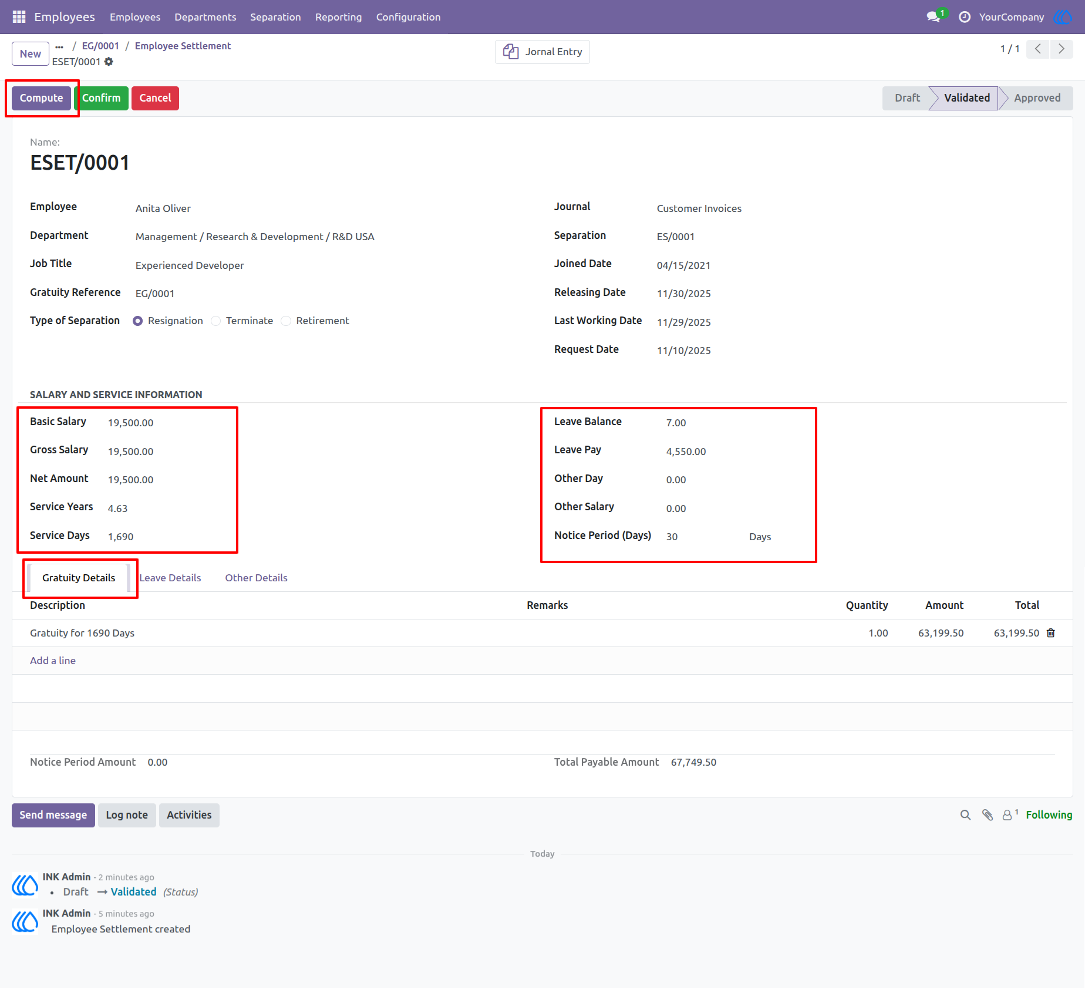Click the red Cancel button

coord(155,98)
